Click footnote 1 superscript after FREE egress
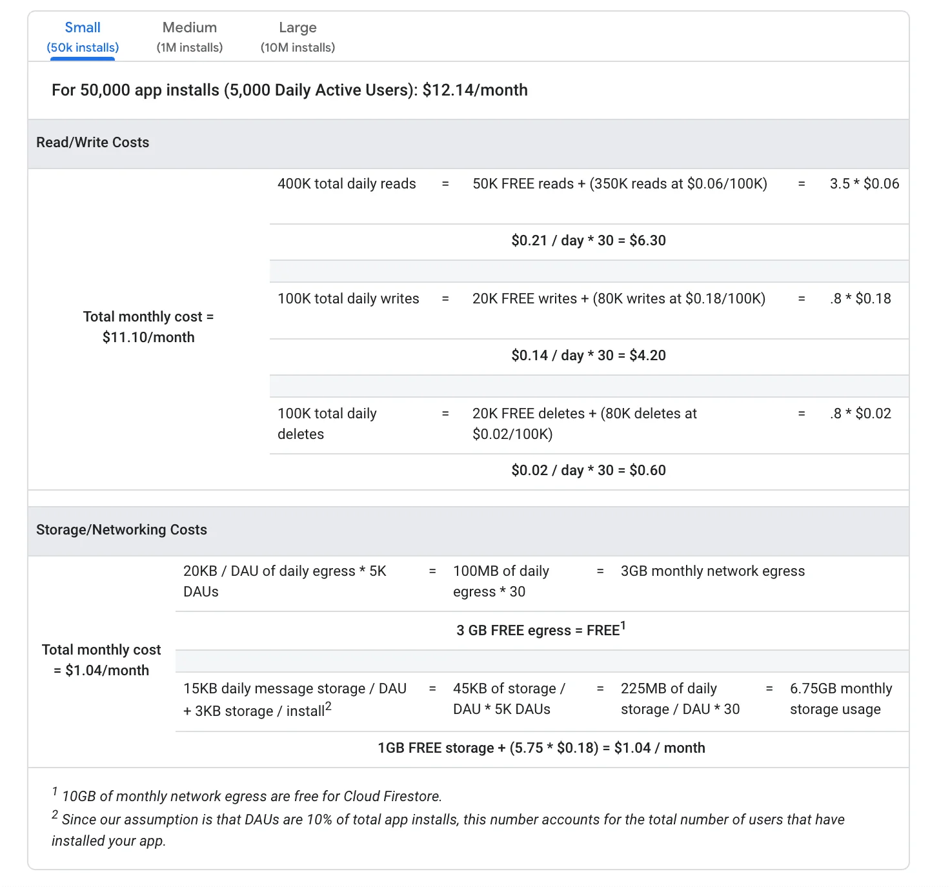 pos(623,626)
